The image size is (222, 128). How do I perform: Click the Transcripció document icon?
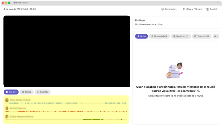pyautogui.click(x=195, y=36)
